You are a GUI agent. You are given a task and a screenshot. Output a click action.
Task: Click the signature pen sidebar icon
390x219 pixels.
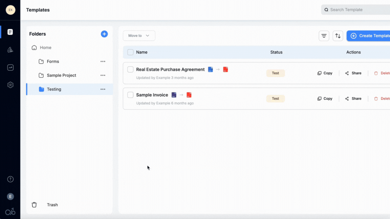pyautogui.click(x=10, y=50)
